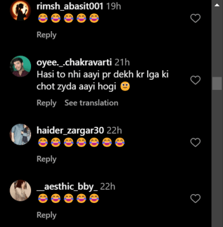Open the rimsh_abasit001 username link
This screenshot has height=227, width=223.
pyautogui.click(x=70, y=7)
